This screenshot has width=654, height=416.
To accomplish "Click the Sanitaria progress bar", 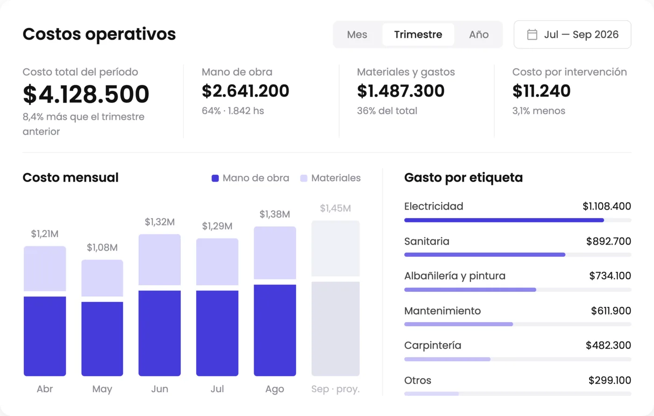I will click(x=518, y=255).
